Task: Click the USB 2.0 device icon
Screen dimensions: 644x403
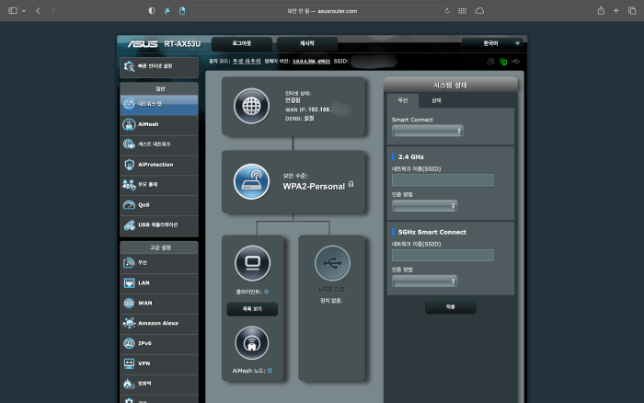Action: 332,263
